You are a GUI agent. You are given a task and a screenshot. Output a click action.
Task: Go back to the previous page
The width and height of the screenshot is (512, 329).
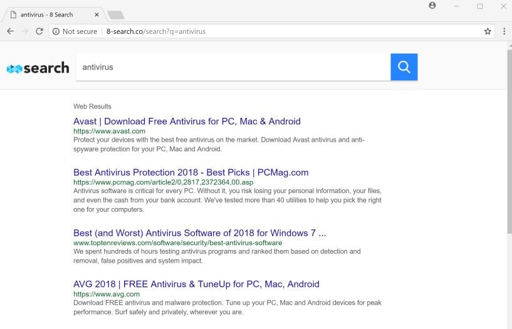tap(10, 31)
